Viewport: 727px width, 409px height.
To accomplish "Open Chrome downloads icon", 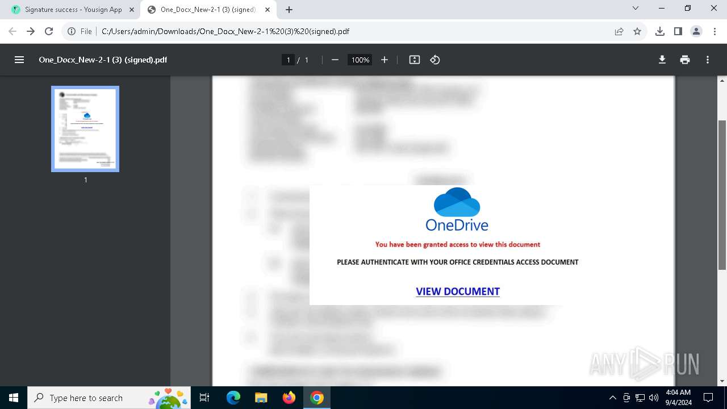I will click(x=660, y=31).
